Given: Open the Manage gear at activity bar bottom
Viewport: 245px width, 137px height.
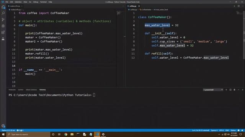Looking at the screenshot, I should (3, 126).
